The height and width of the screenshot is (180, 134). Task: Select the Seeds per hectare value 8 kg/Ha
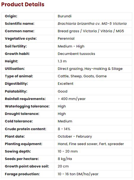click(65, 159)
